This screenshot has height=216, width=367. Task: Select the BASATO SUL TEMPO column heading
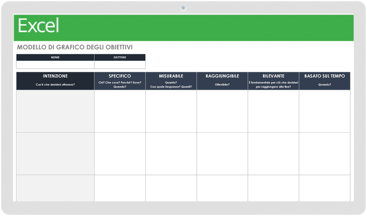(325, 76)
